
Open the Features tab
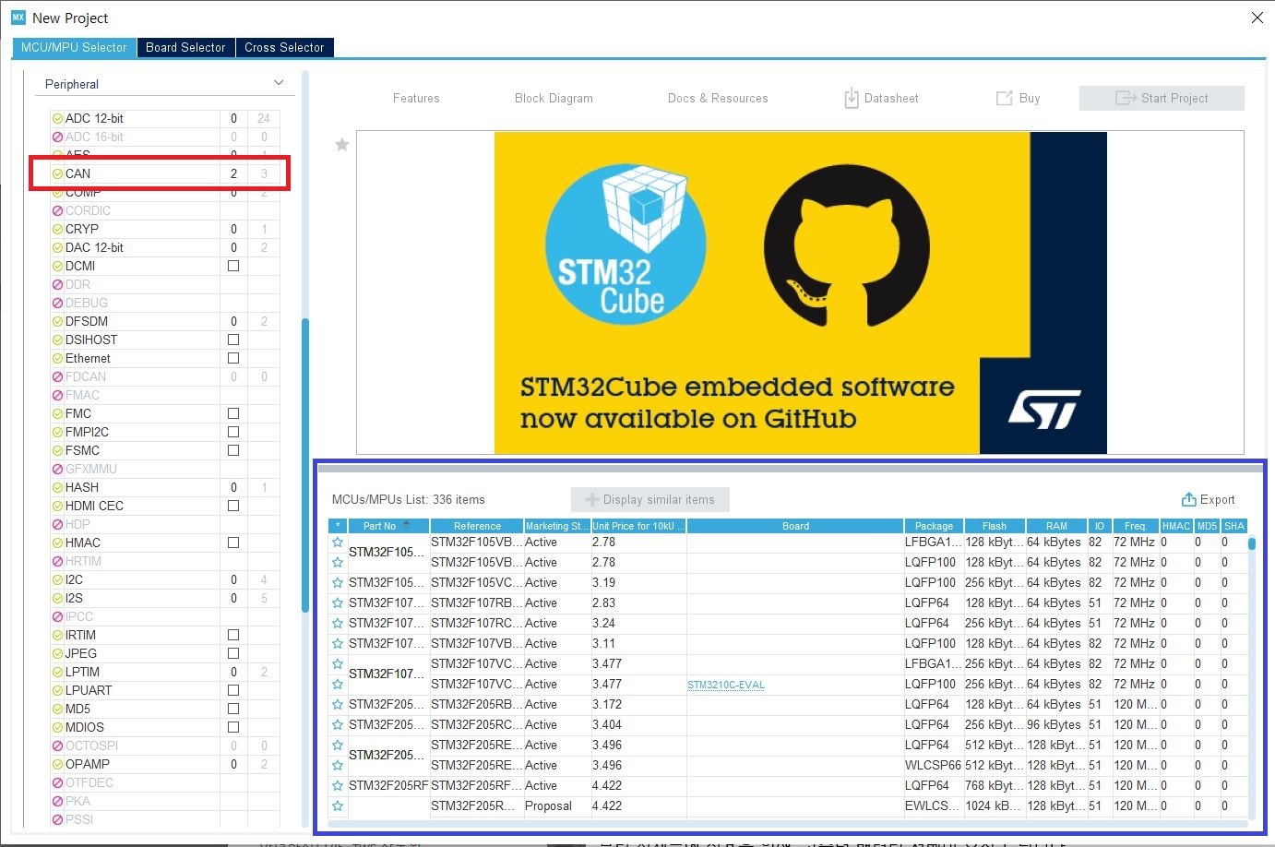point(416,98)
